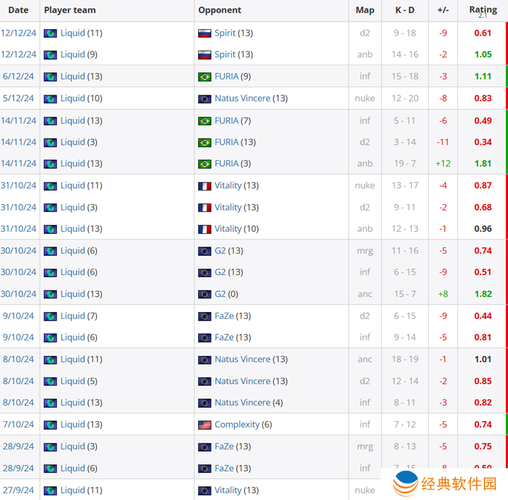Click the Liquid team logo in the 27/9/24 row
This screenshot has height=500, width=508.
(50, 490)
